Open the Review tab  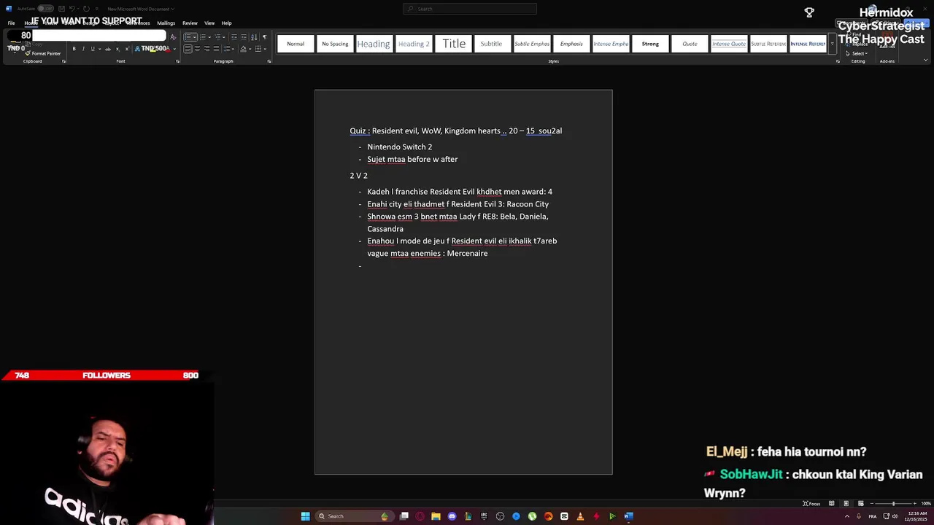tap(190, 23)
